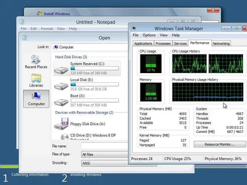Click the Computer icon in Look in box
The width and height of the screenshot is (247, 185).
(56, 47)
